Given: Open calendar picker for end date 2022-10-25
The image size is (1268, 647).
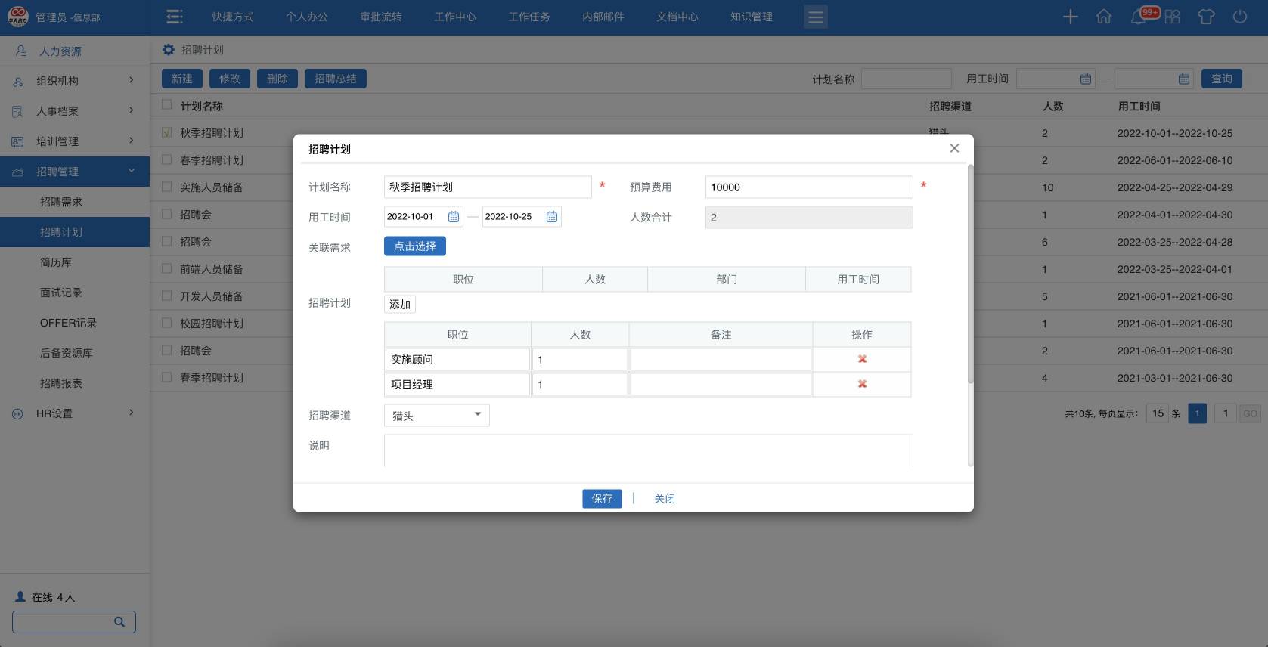Looking at the screenshot, I should pyautogui.click(x=551, y=217).
